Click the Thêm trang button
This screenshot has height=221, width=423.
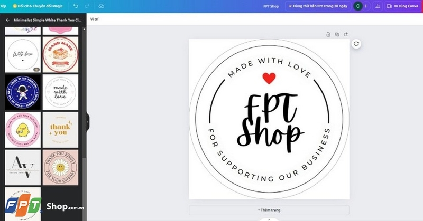tap(269, 210)
